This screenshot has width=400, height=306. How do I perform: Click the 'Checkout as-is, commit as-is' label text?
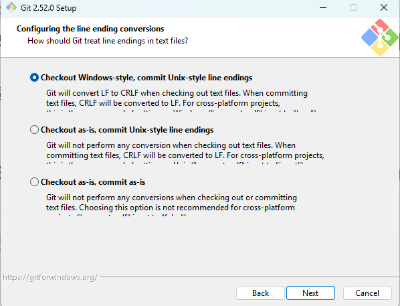93,182
